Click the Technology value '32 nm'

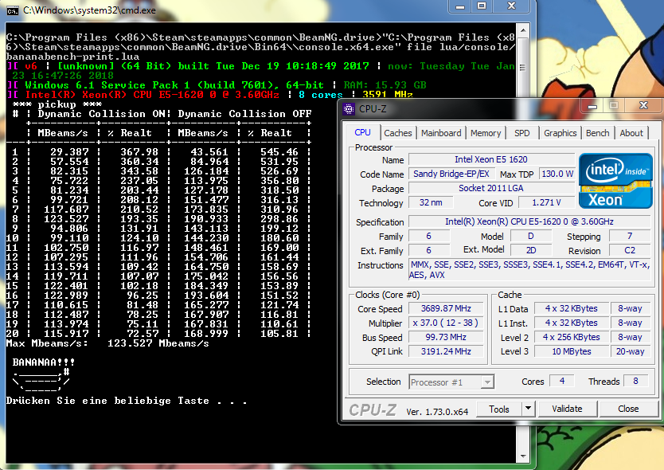(x=431, y=202)
